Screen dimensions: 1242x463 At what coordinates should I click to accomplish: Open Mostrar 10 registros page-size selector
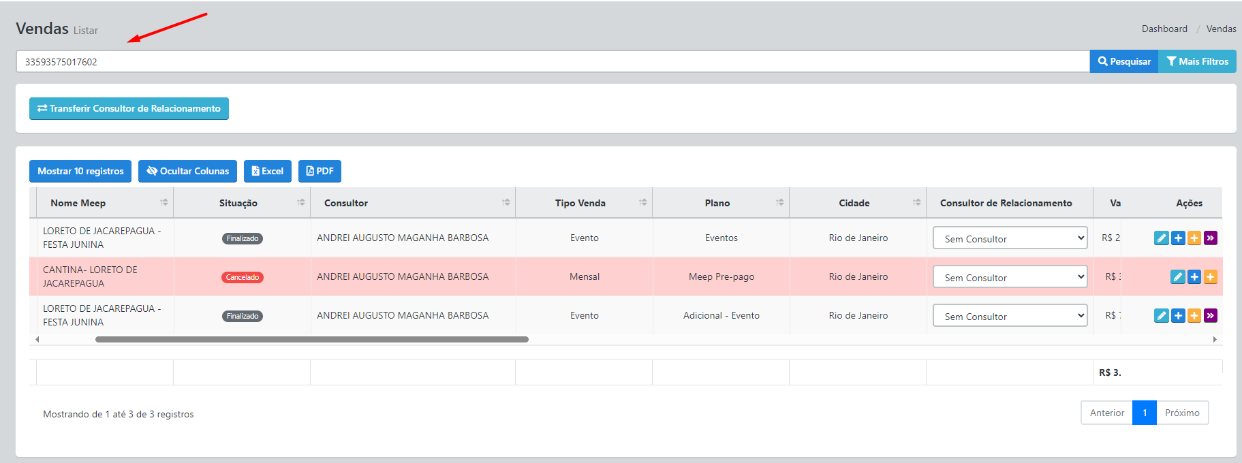click(x=80, y=172)
